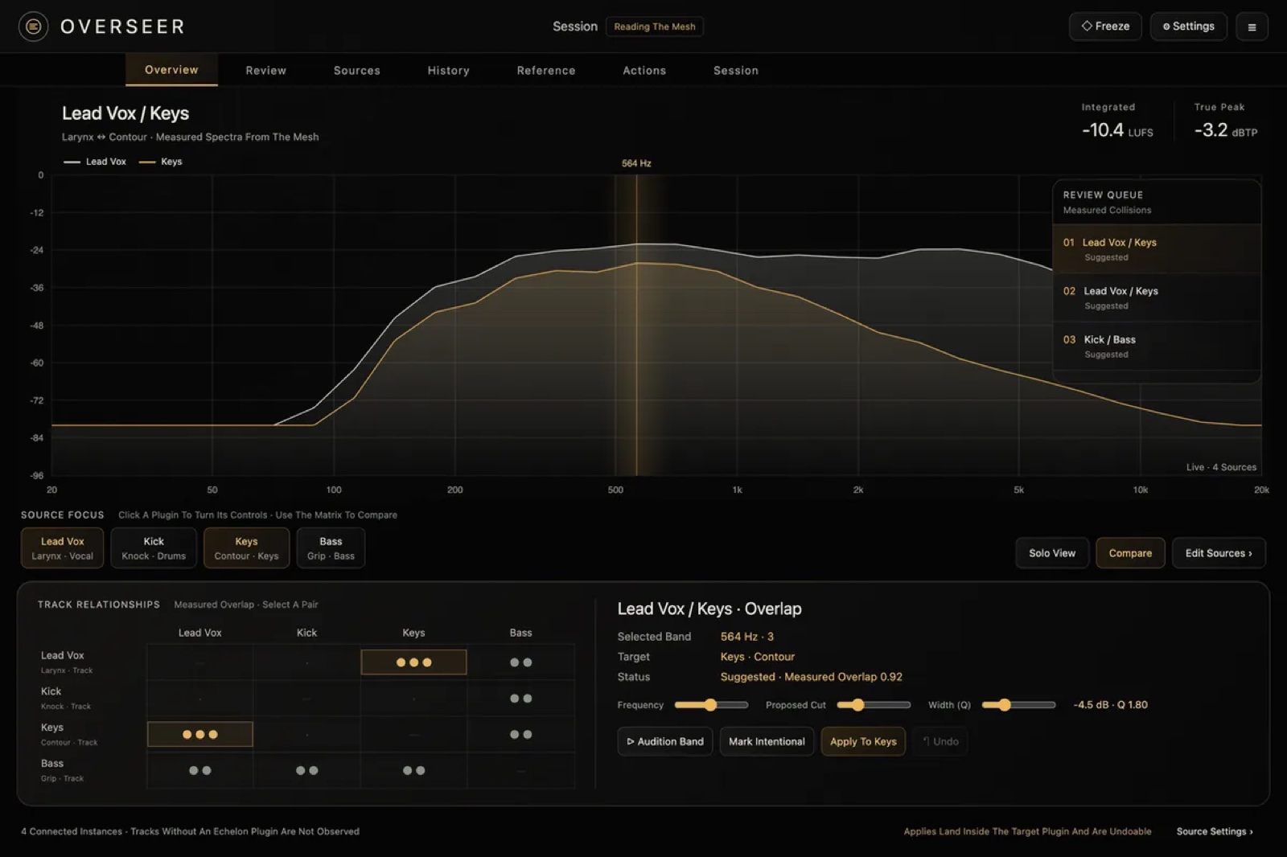This screenshot has height=857, width=1287.
Task: Adjust the Frequency slider
Action: [711, 705]
